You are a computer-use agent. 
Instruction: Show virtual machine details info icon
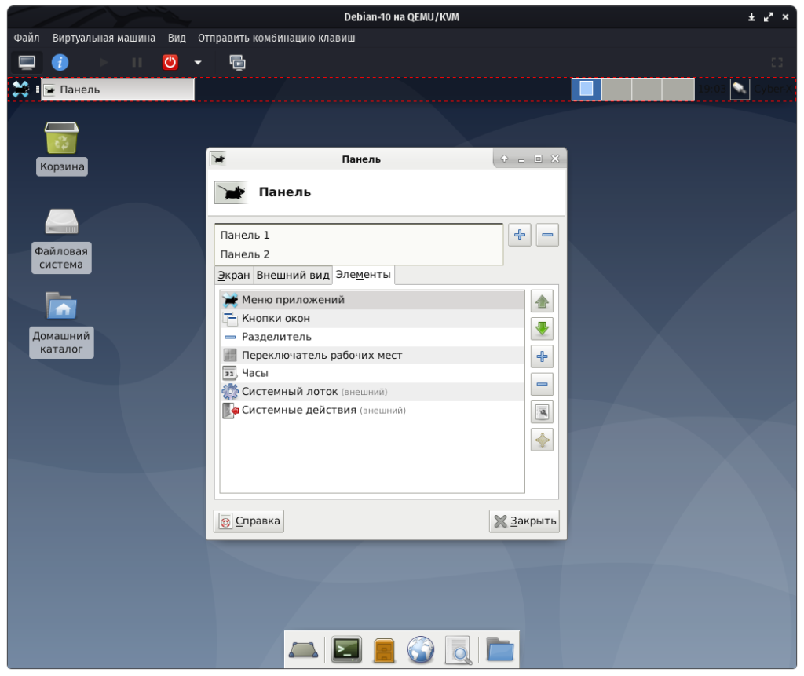(x=60, y=62)
